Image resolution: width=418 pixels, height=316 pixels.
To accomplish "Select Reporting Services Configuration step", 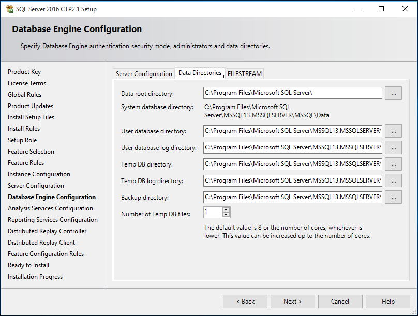I will pyautogui.click(x=53, y=220).
